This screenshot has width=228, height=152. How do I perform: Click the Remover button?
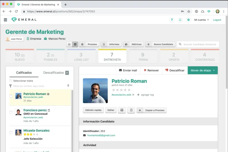(x=151, y=70)
